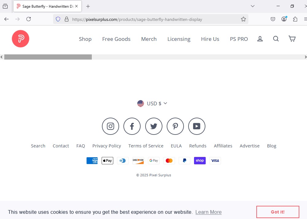Dismiss cookie banner with Got it!
Viewport: 307px width, 219px height.
coord(278,212)
